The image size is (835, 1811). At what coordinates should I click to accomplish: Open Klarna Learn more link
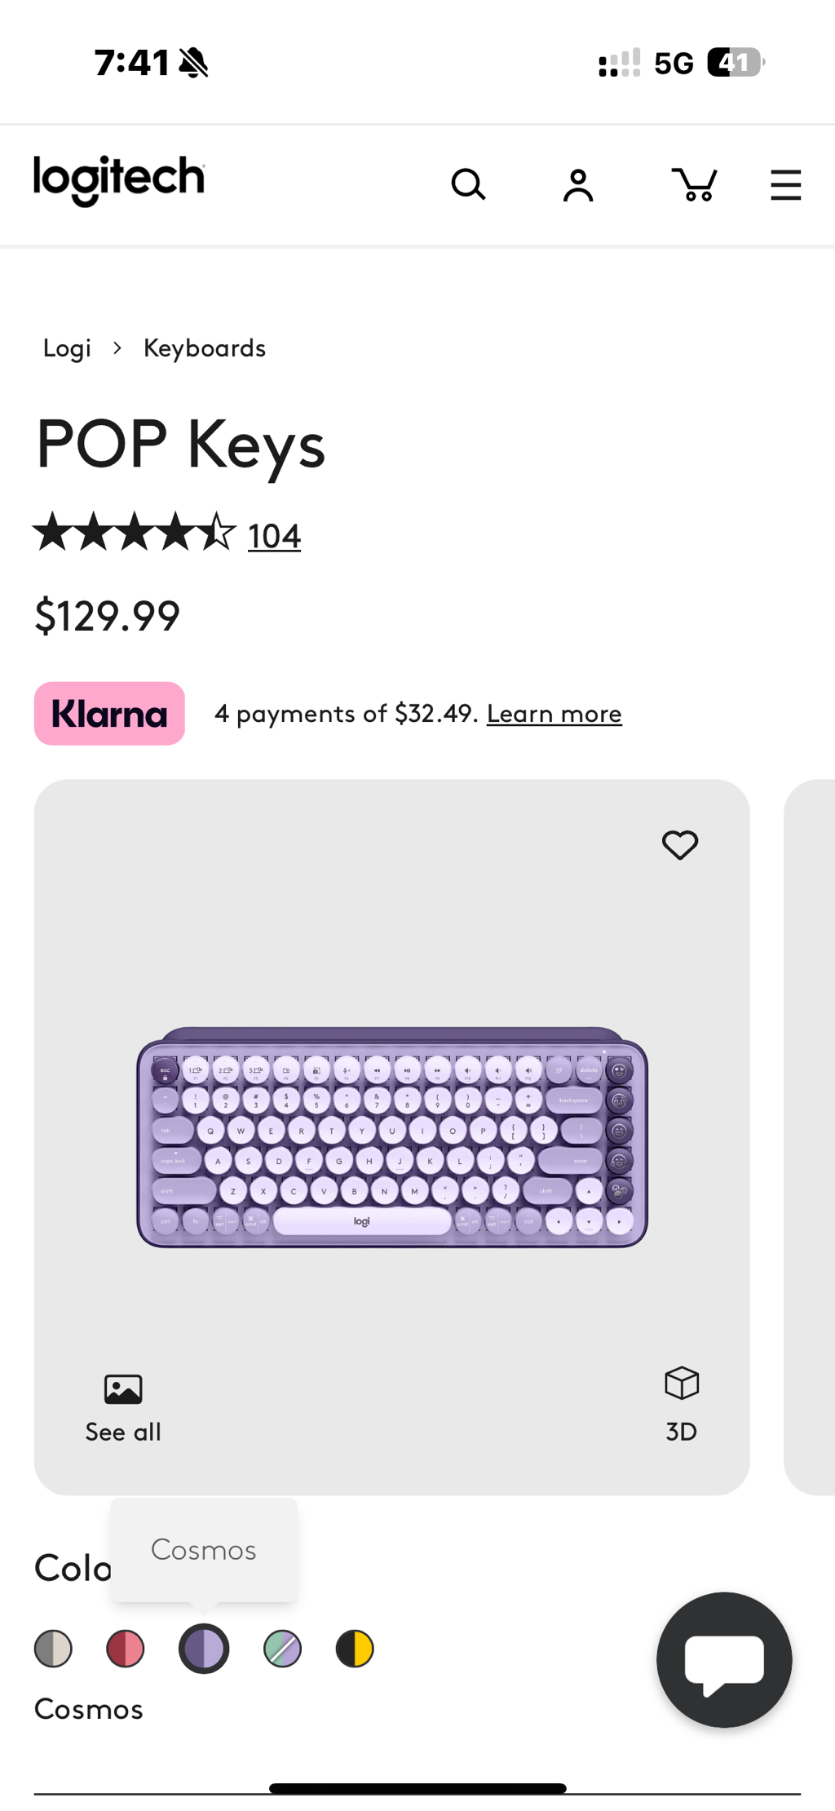(554, 714)
